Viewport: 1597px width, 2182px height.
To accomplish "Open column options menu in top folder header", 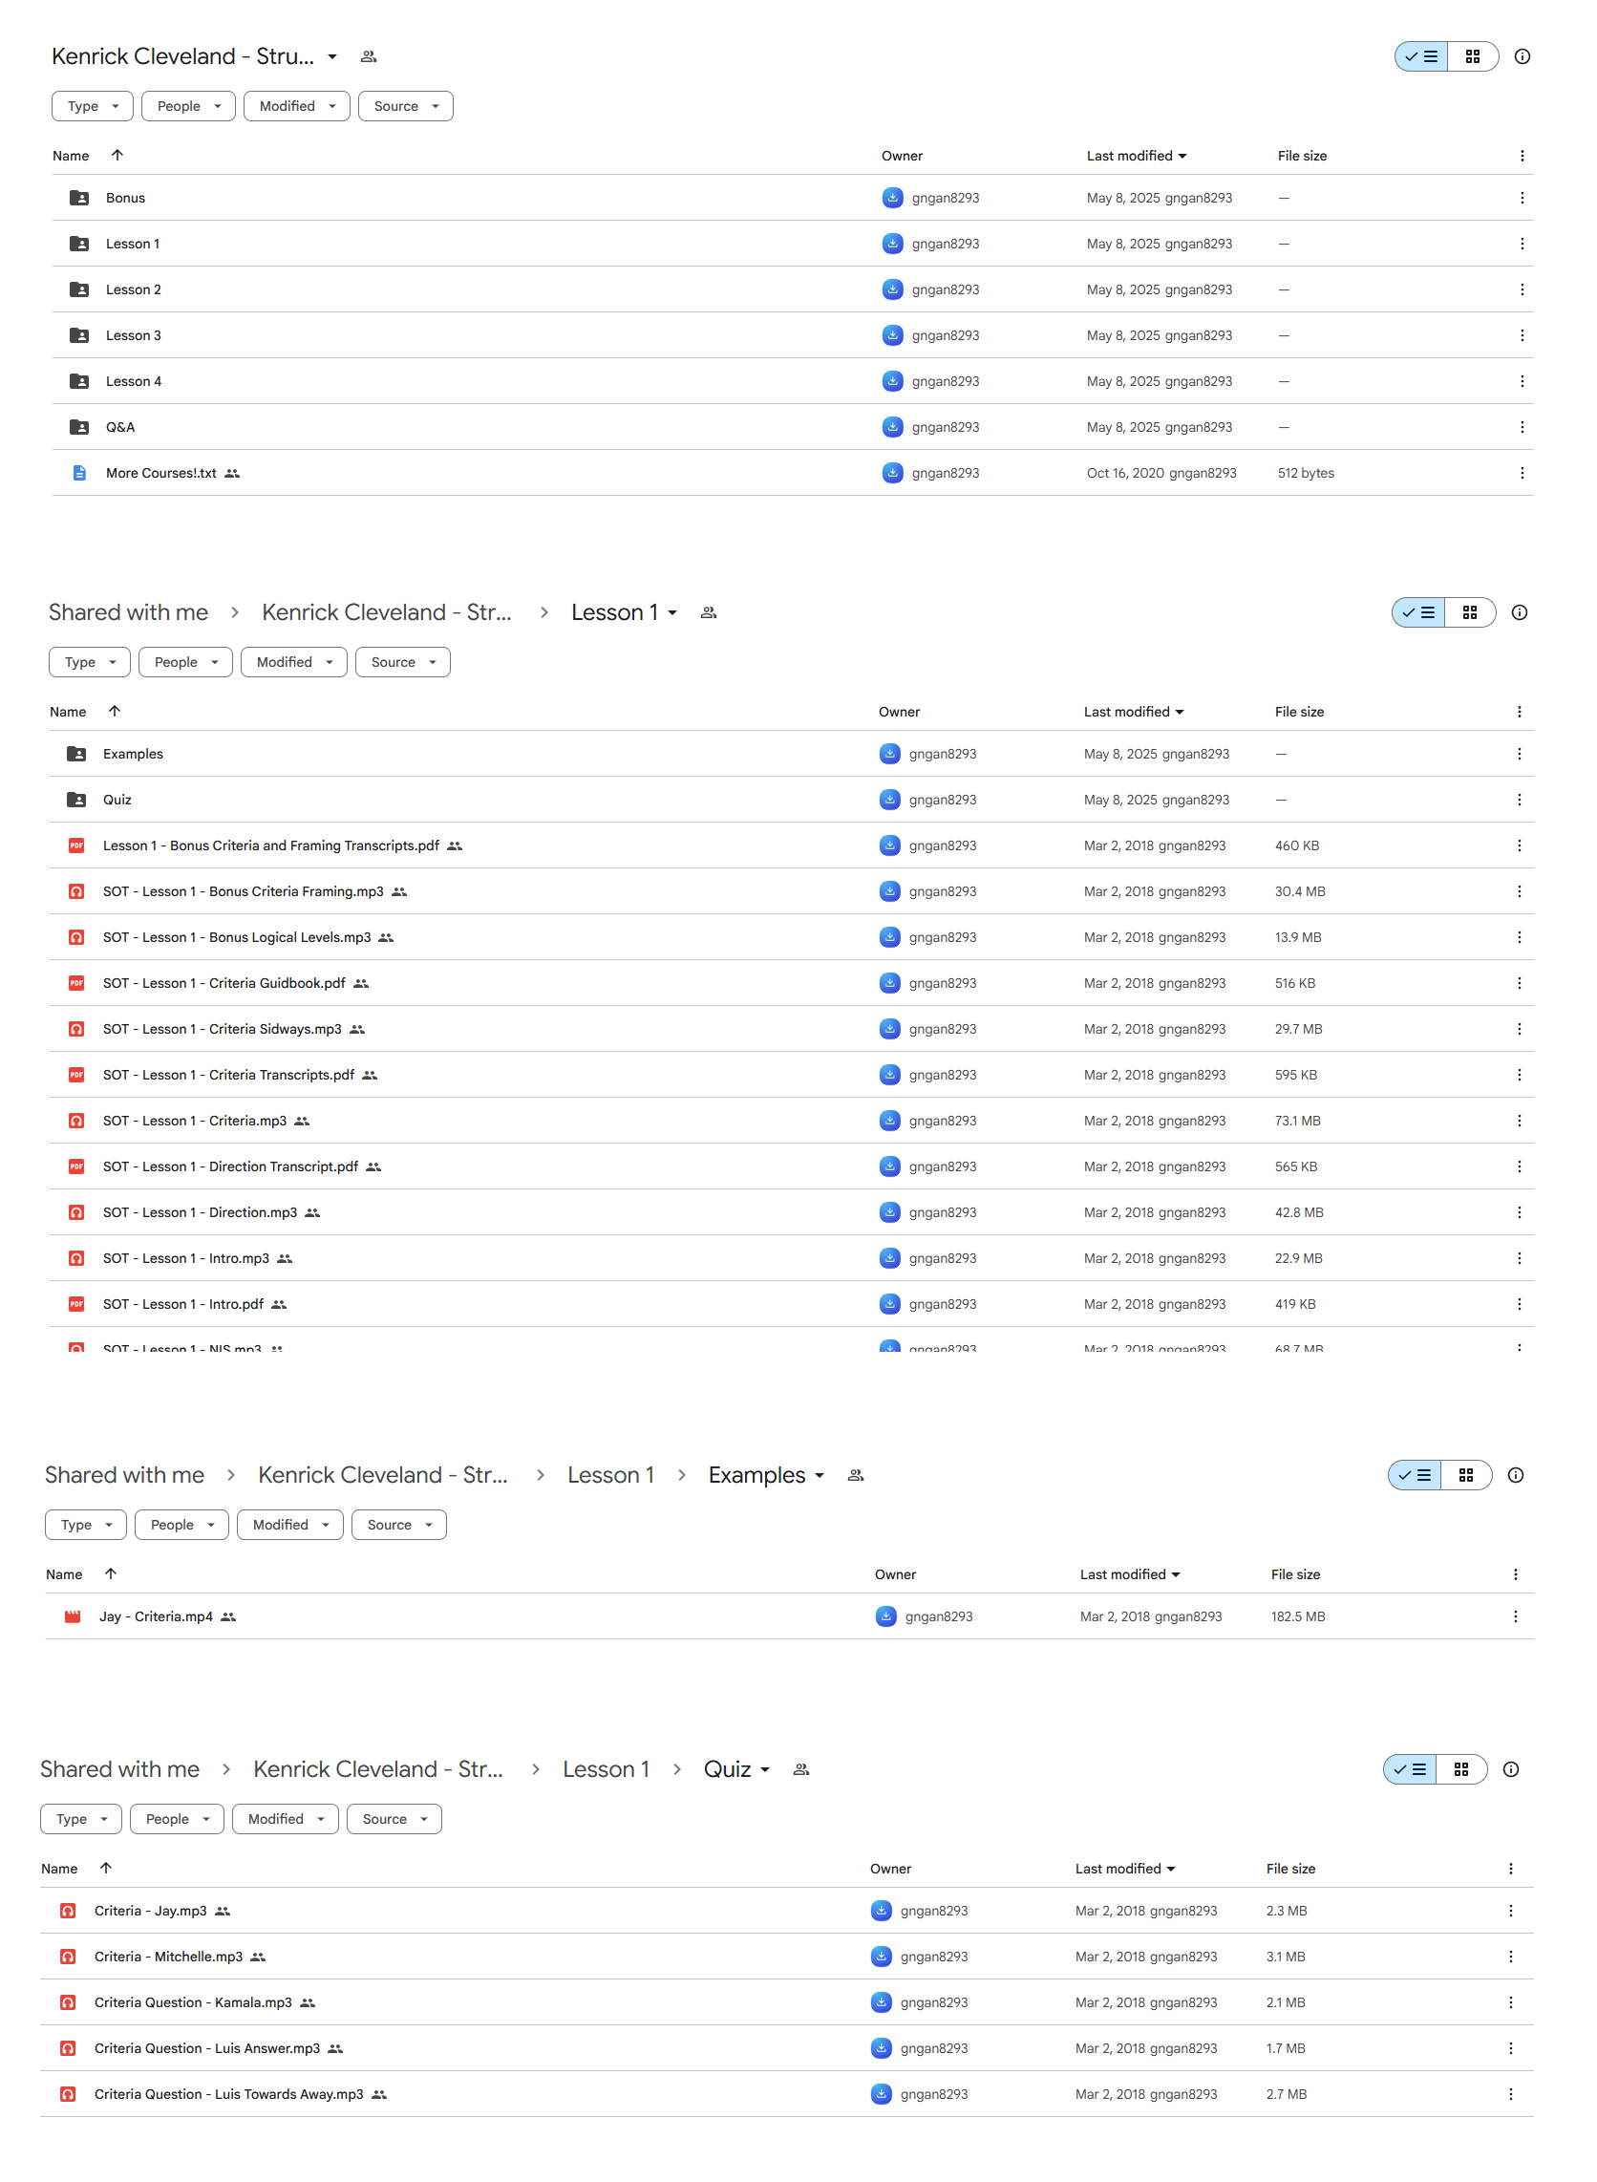I will (1522, 156).
